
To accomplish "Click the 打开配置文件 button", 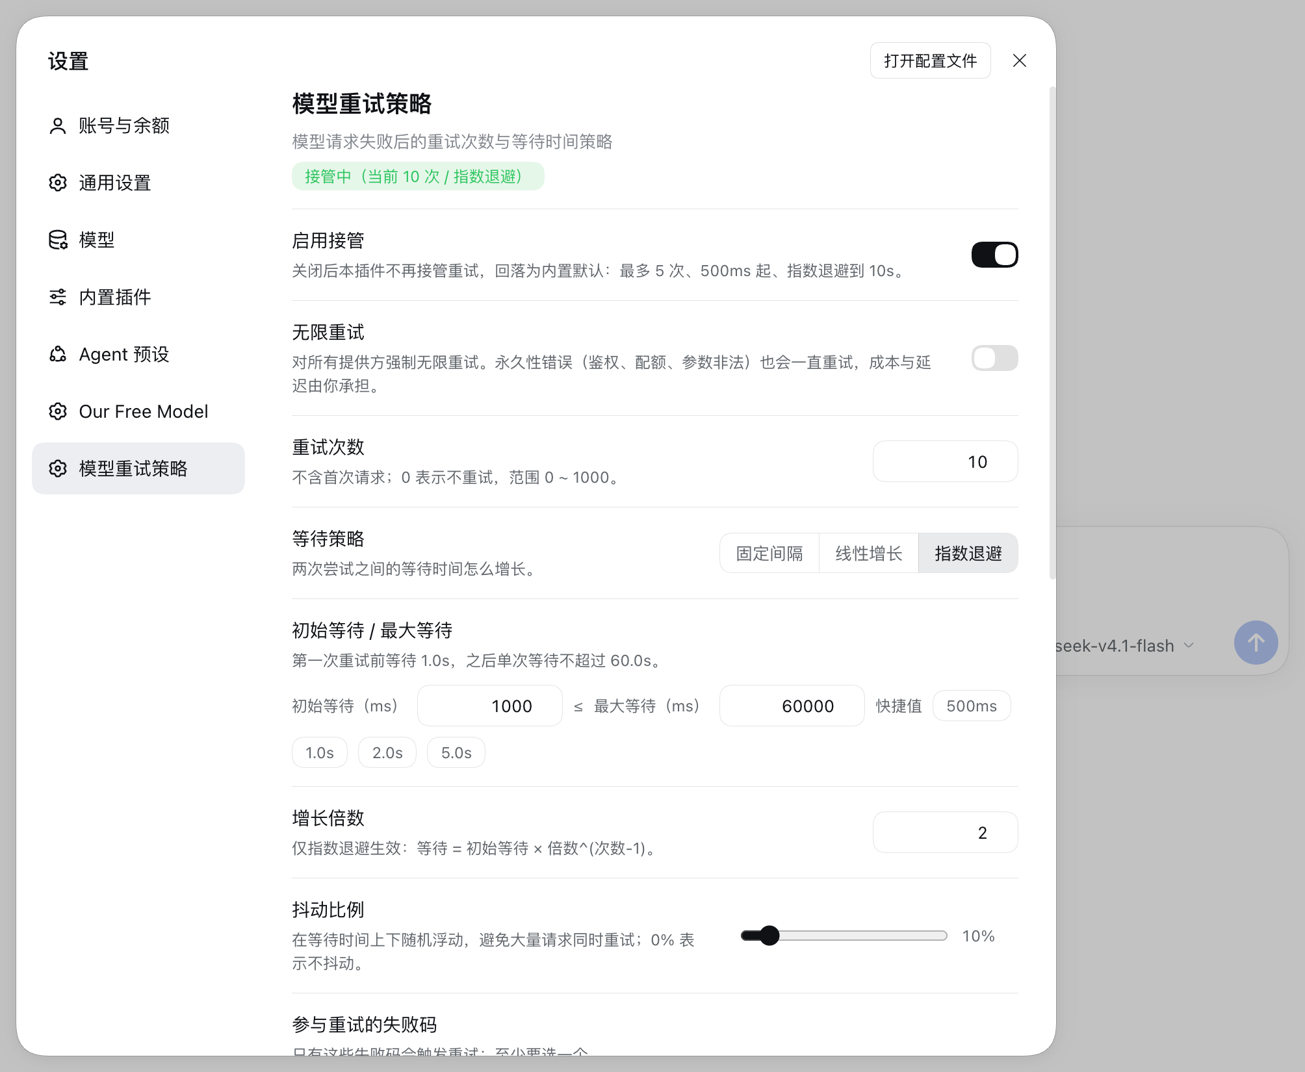I will (x=930, y=60).
